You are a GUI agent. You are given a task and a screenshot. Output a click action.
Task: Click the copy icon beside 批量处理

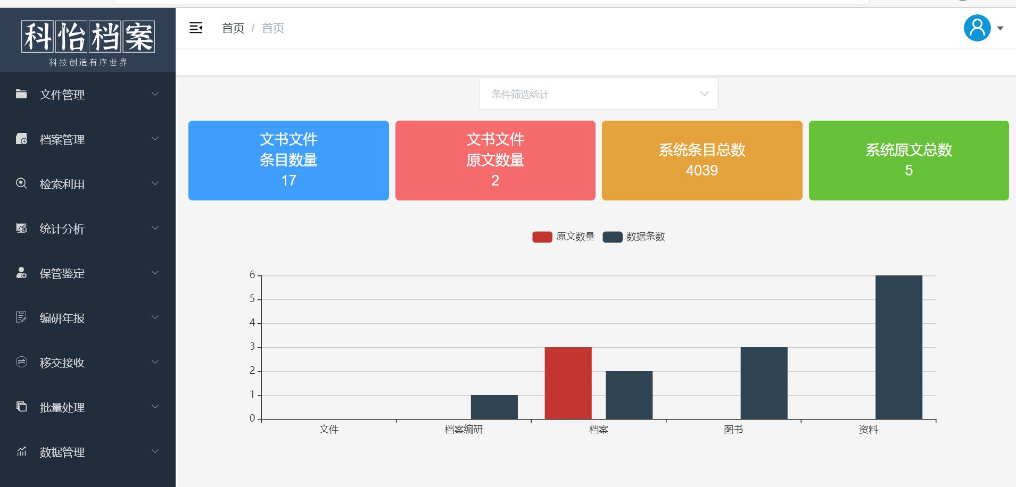[21, 407]
